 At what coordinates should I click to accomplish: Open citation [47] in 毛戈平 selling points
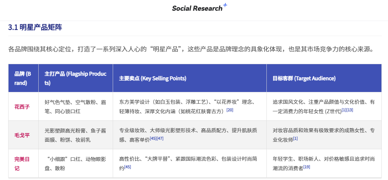[x=160, y=138]
